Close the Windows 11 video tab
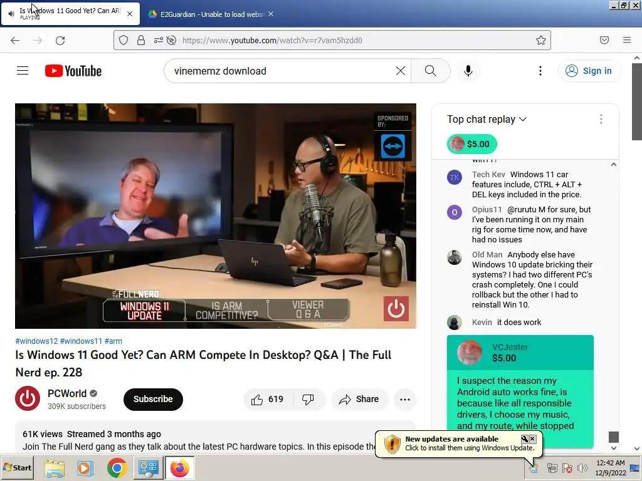Viewport: 642px width, 481px height. click(x=130, y=14)
